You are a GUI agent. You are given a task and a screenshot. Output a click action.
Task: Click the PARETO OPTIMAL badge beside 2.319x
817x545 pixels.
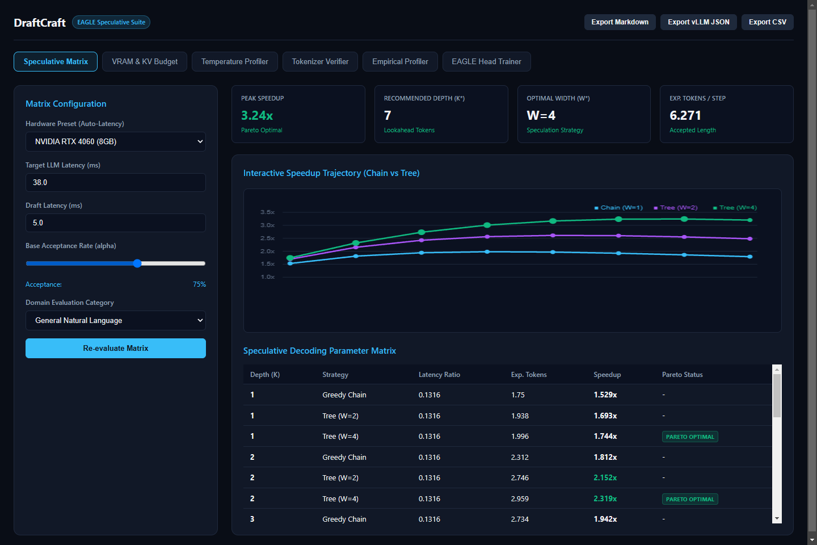690,499
